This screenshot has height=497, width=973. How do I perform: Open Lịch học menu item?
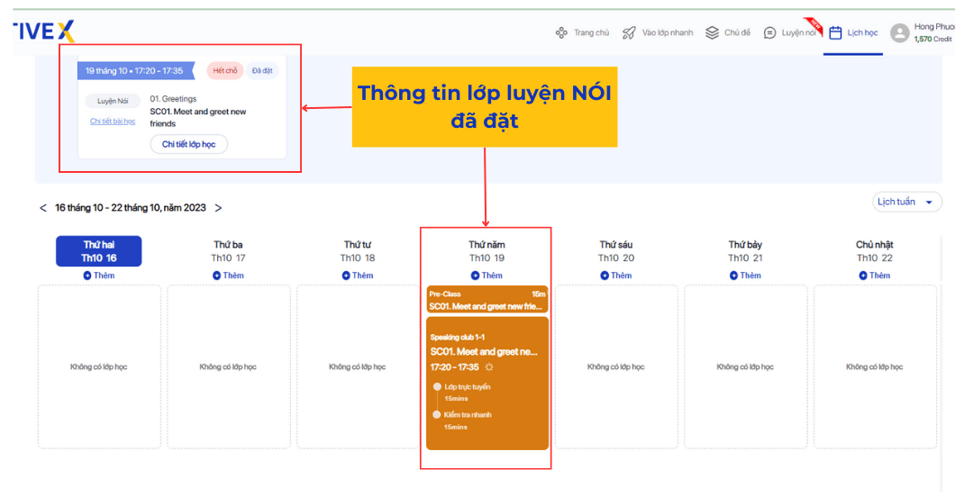point(854,33)
